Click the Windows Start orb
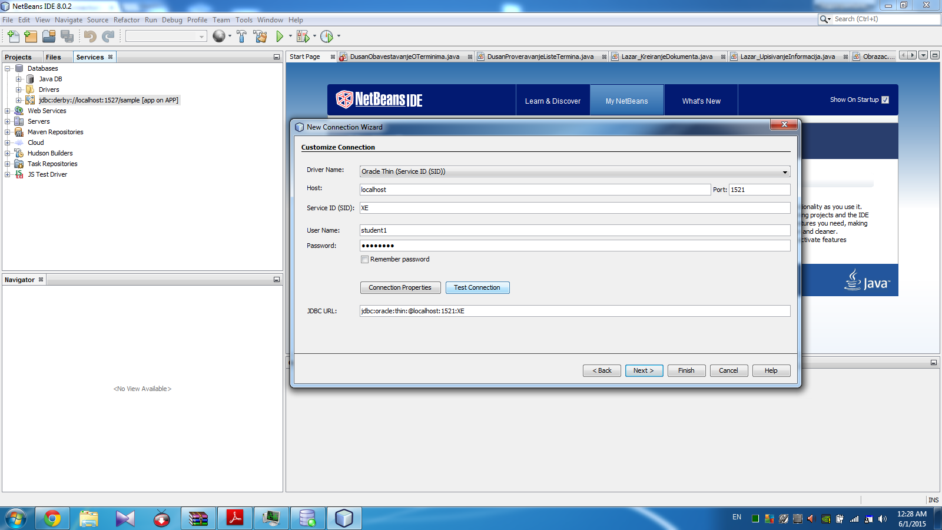The width and height of the screenshot is (942, 530). [16, 518]
